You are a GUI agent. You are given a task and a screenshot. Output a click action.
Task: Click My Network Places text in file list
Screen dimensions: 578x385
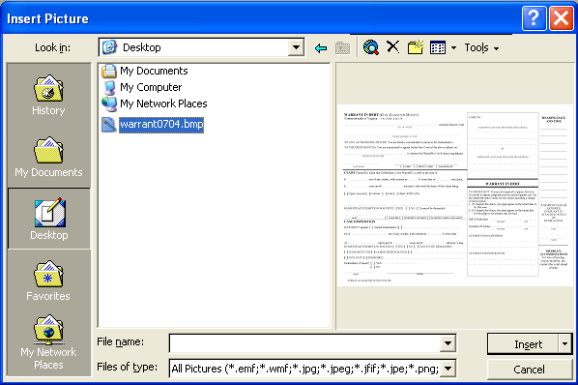coord(163,104)
